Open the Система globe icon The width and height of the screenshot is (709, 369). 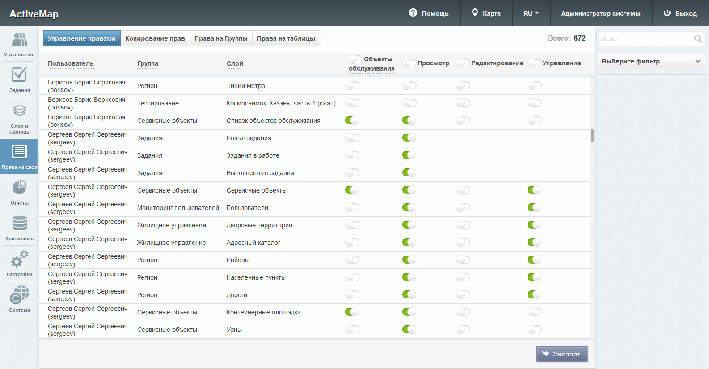19,295
